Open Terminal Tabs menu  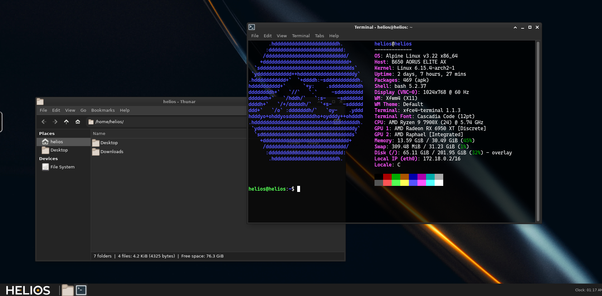pos(319,36)
